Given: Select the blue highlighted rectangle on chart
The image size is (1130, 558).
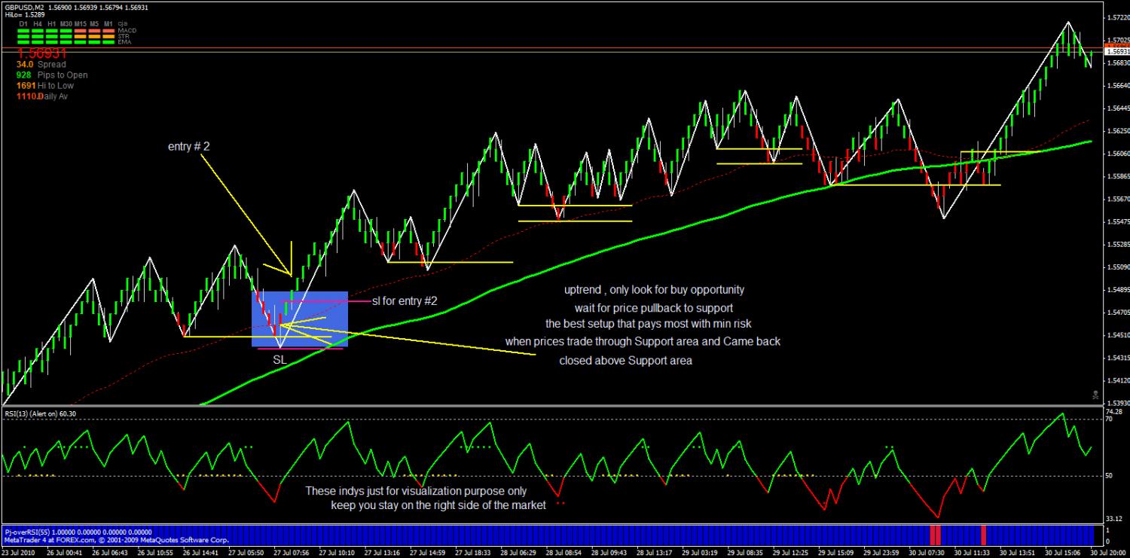Looking at the screenshot, I should tap(300, 319).
